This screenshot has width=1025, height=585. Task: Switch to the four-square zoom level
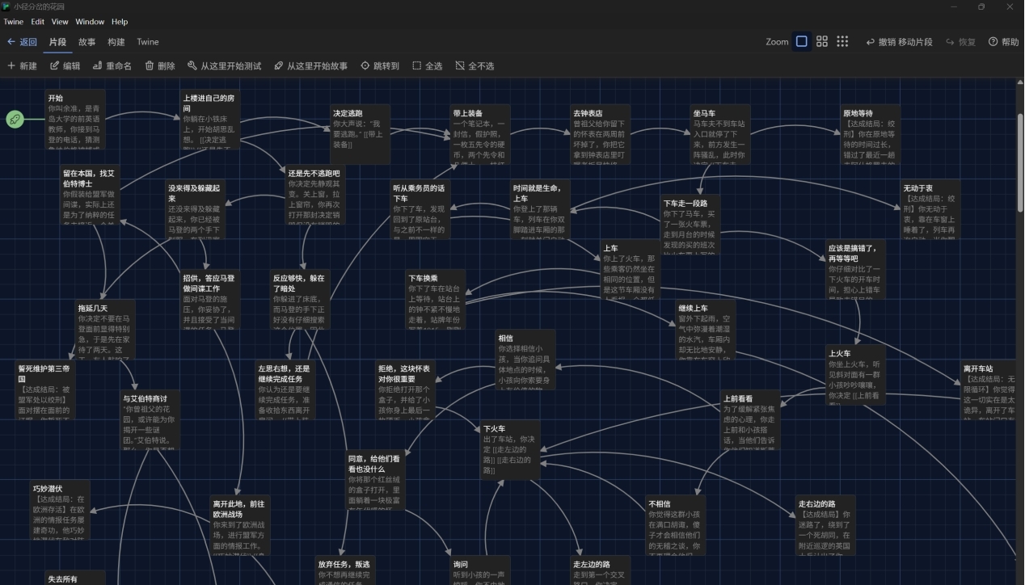coord(822,42)
